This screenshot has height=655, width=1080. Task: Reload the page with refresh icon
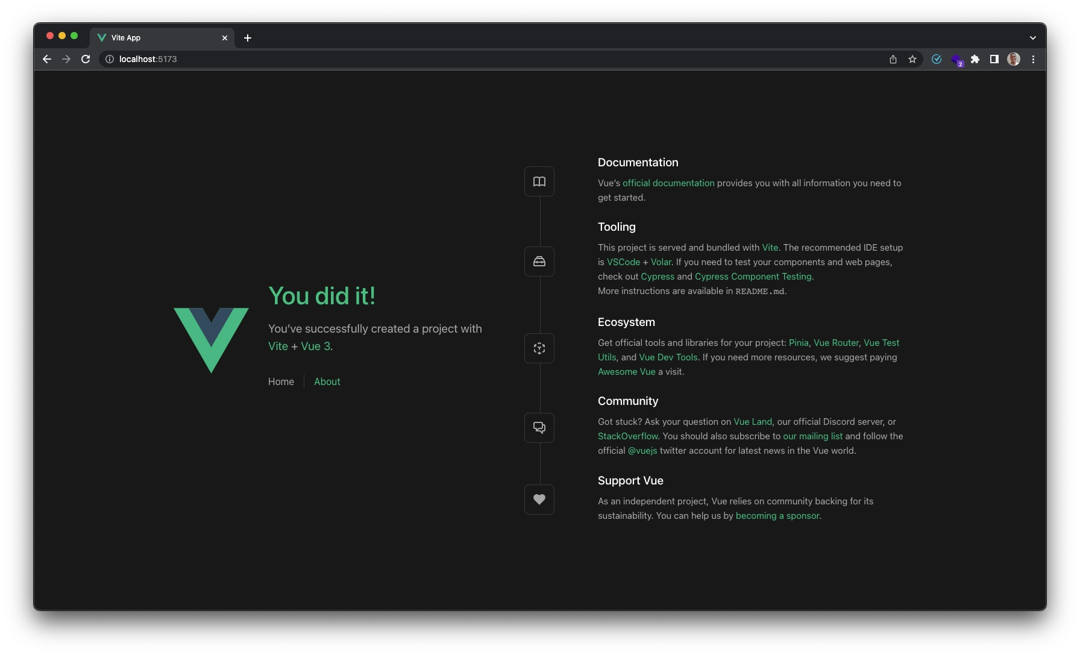[x=86, y=59]
